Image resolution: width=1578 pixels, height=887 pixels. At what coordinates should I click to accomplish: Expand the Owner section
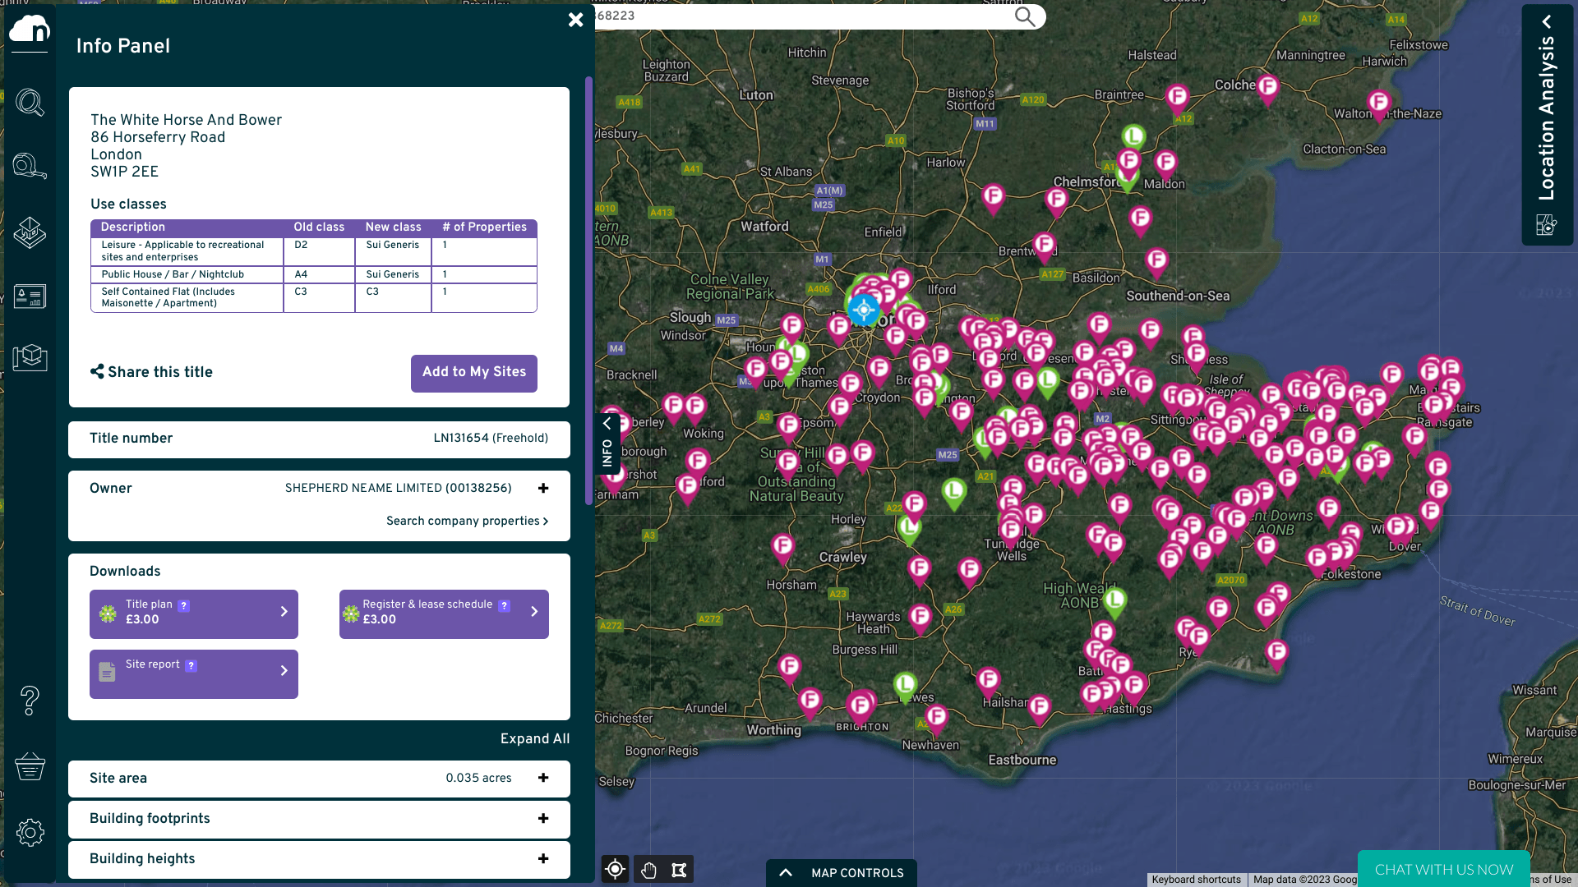point(543,488)
